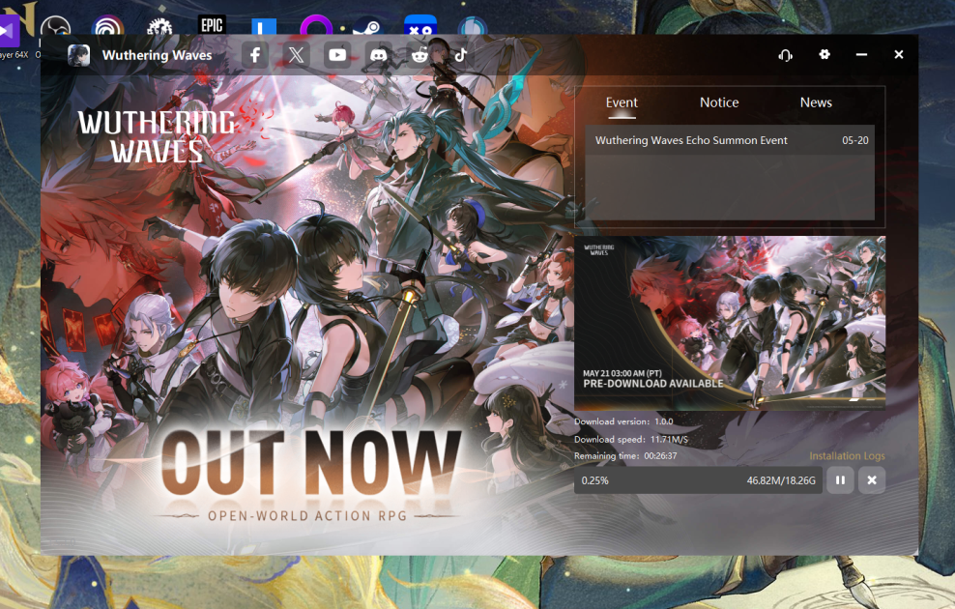Click the Epic Games desktop icon
955x609 pixels.
(212, 25)
